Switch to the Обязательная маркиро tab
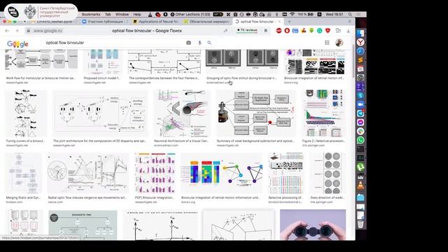This screenshot has height=252, width=448. click(x=207, y=22)
